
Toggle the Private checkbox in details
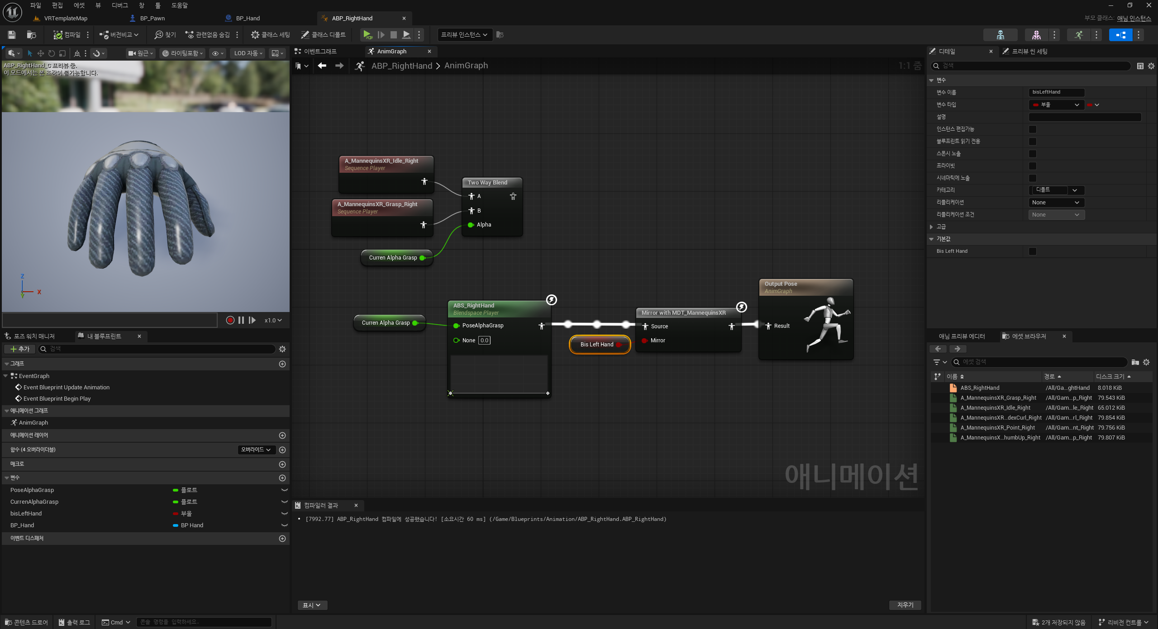(1033, 166)
